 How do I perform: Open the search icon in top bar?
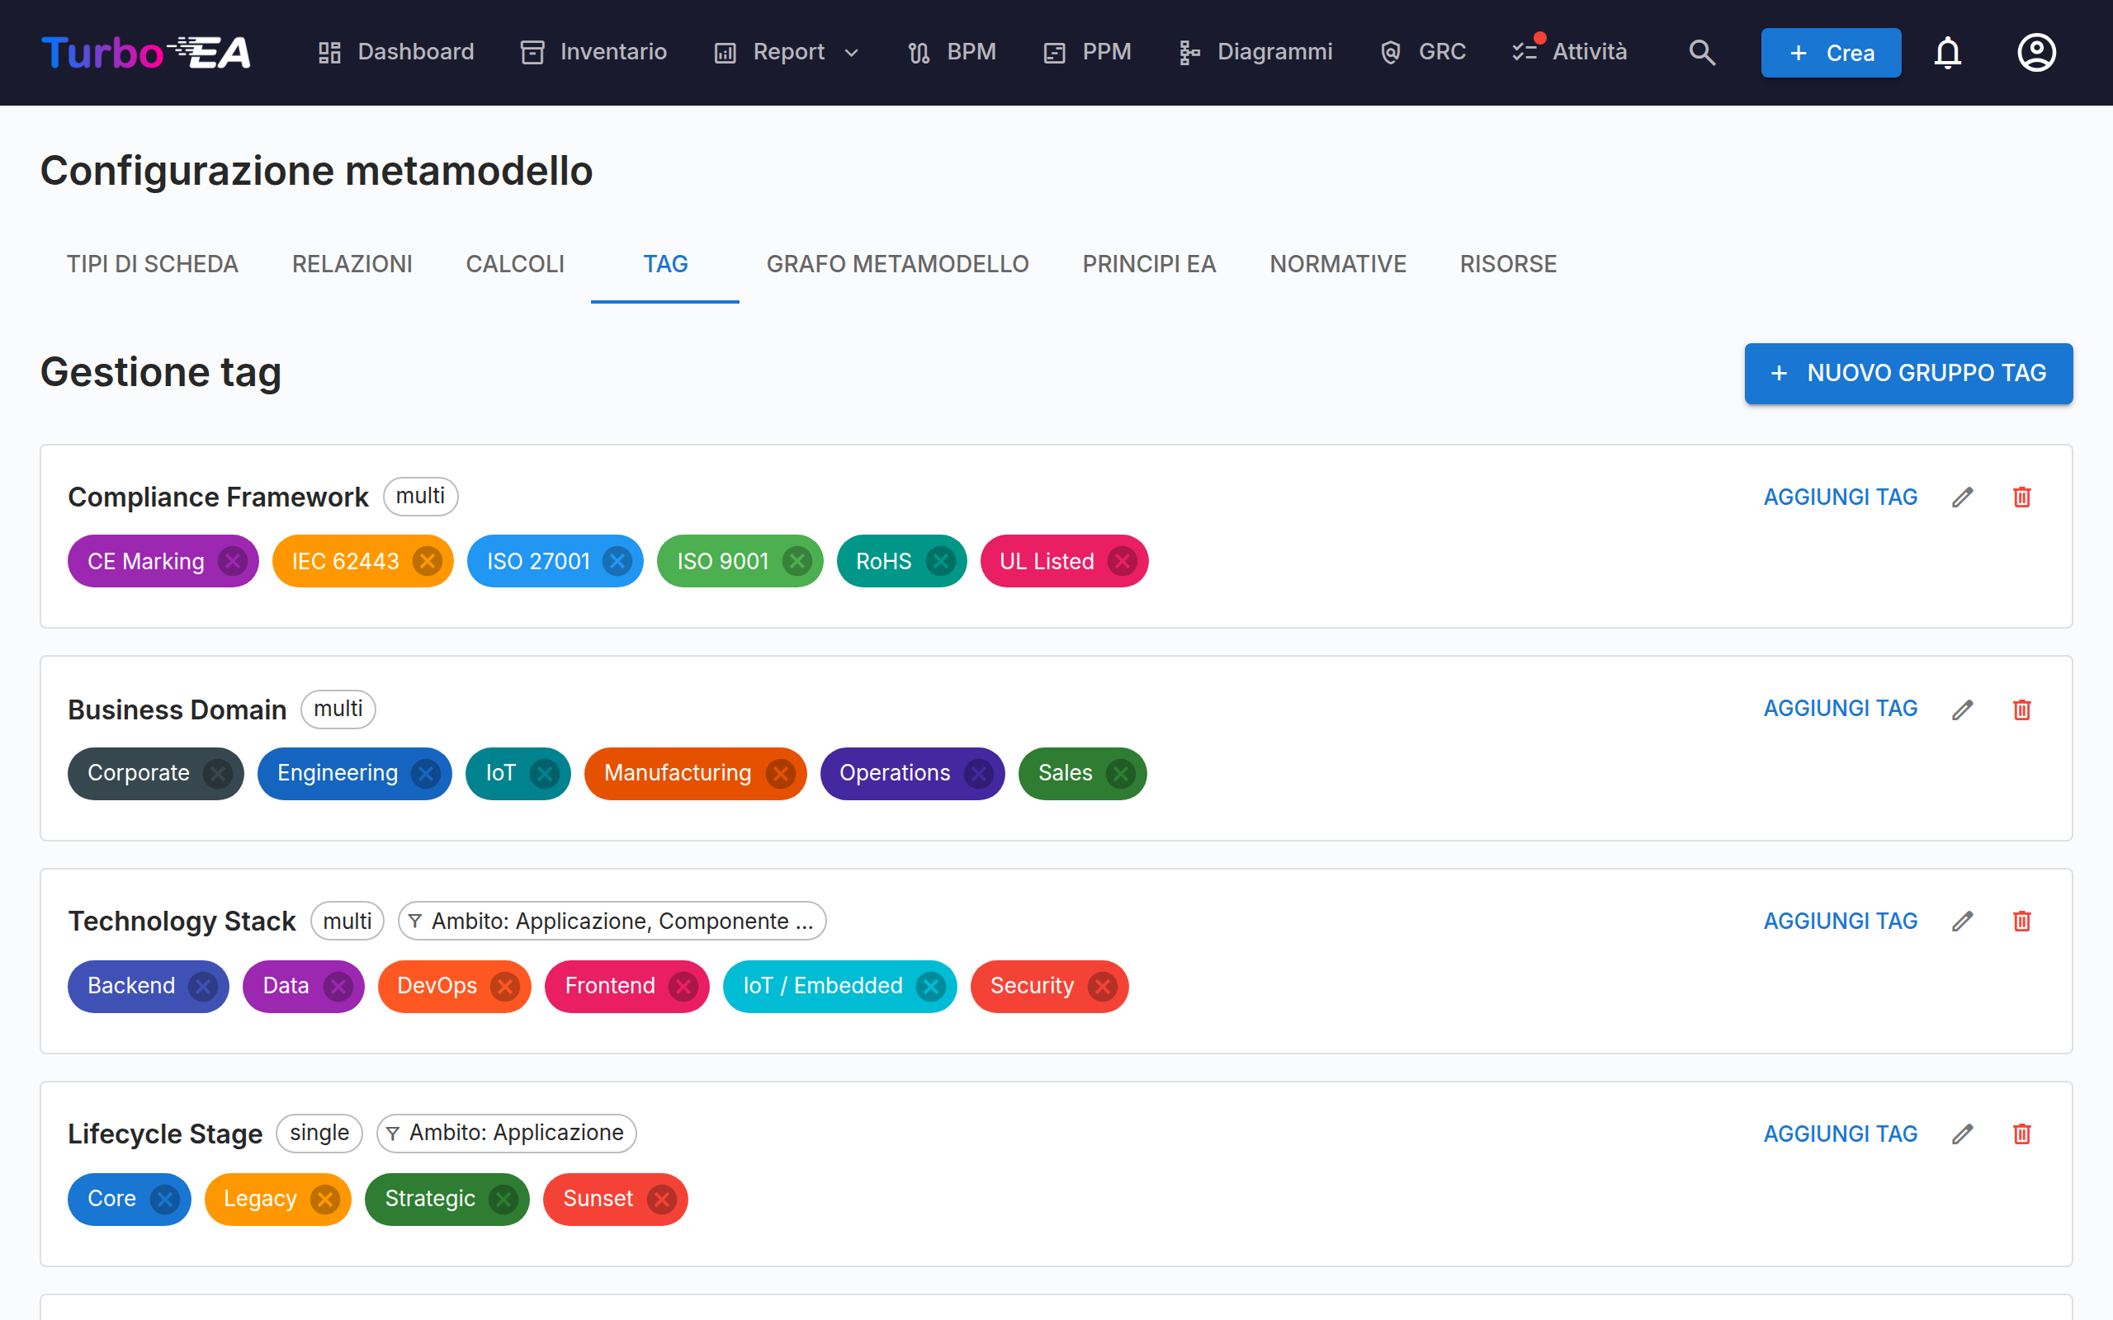[1702, 52]
